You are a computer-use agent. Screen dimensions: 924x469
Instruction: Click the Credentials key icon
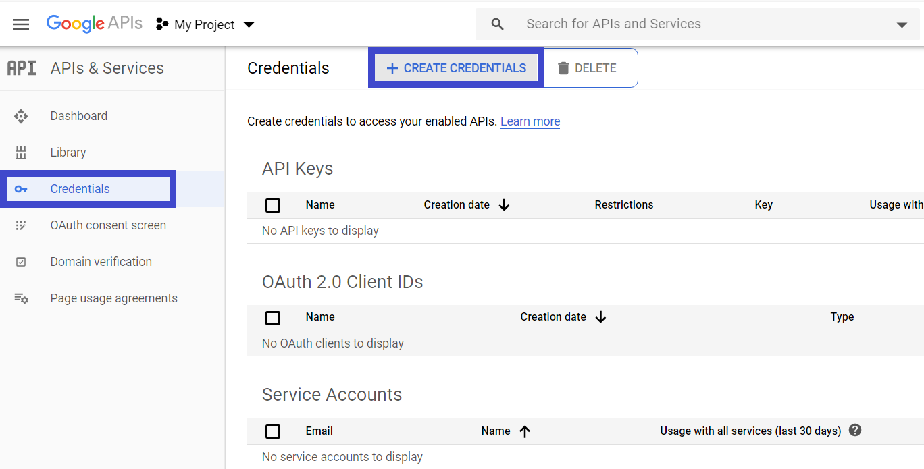21,189
